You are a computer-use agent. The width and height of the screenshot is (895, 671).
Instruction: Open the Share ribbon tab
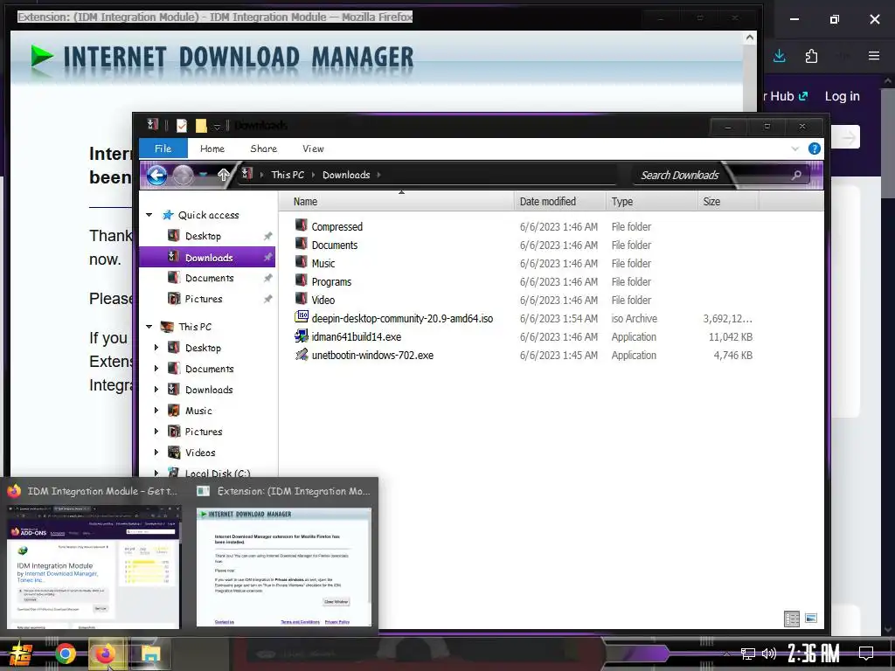[263, 149]
